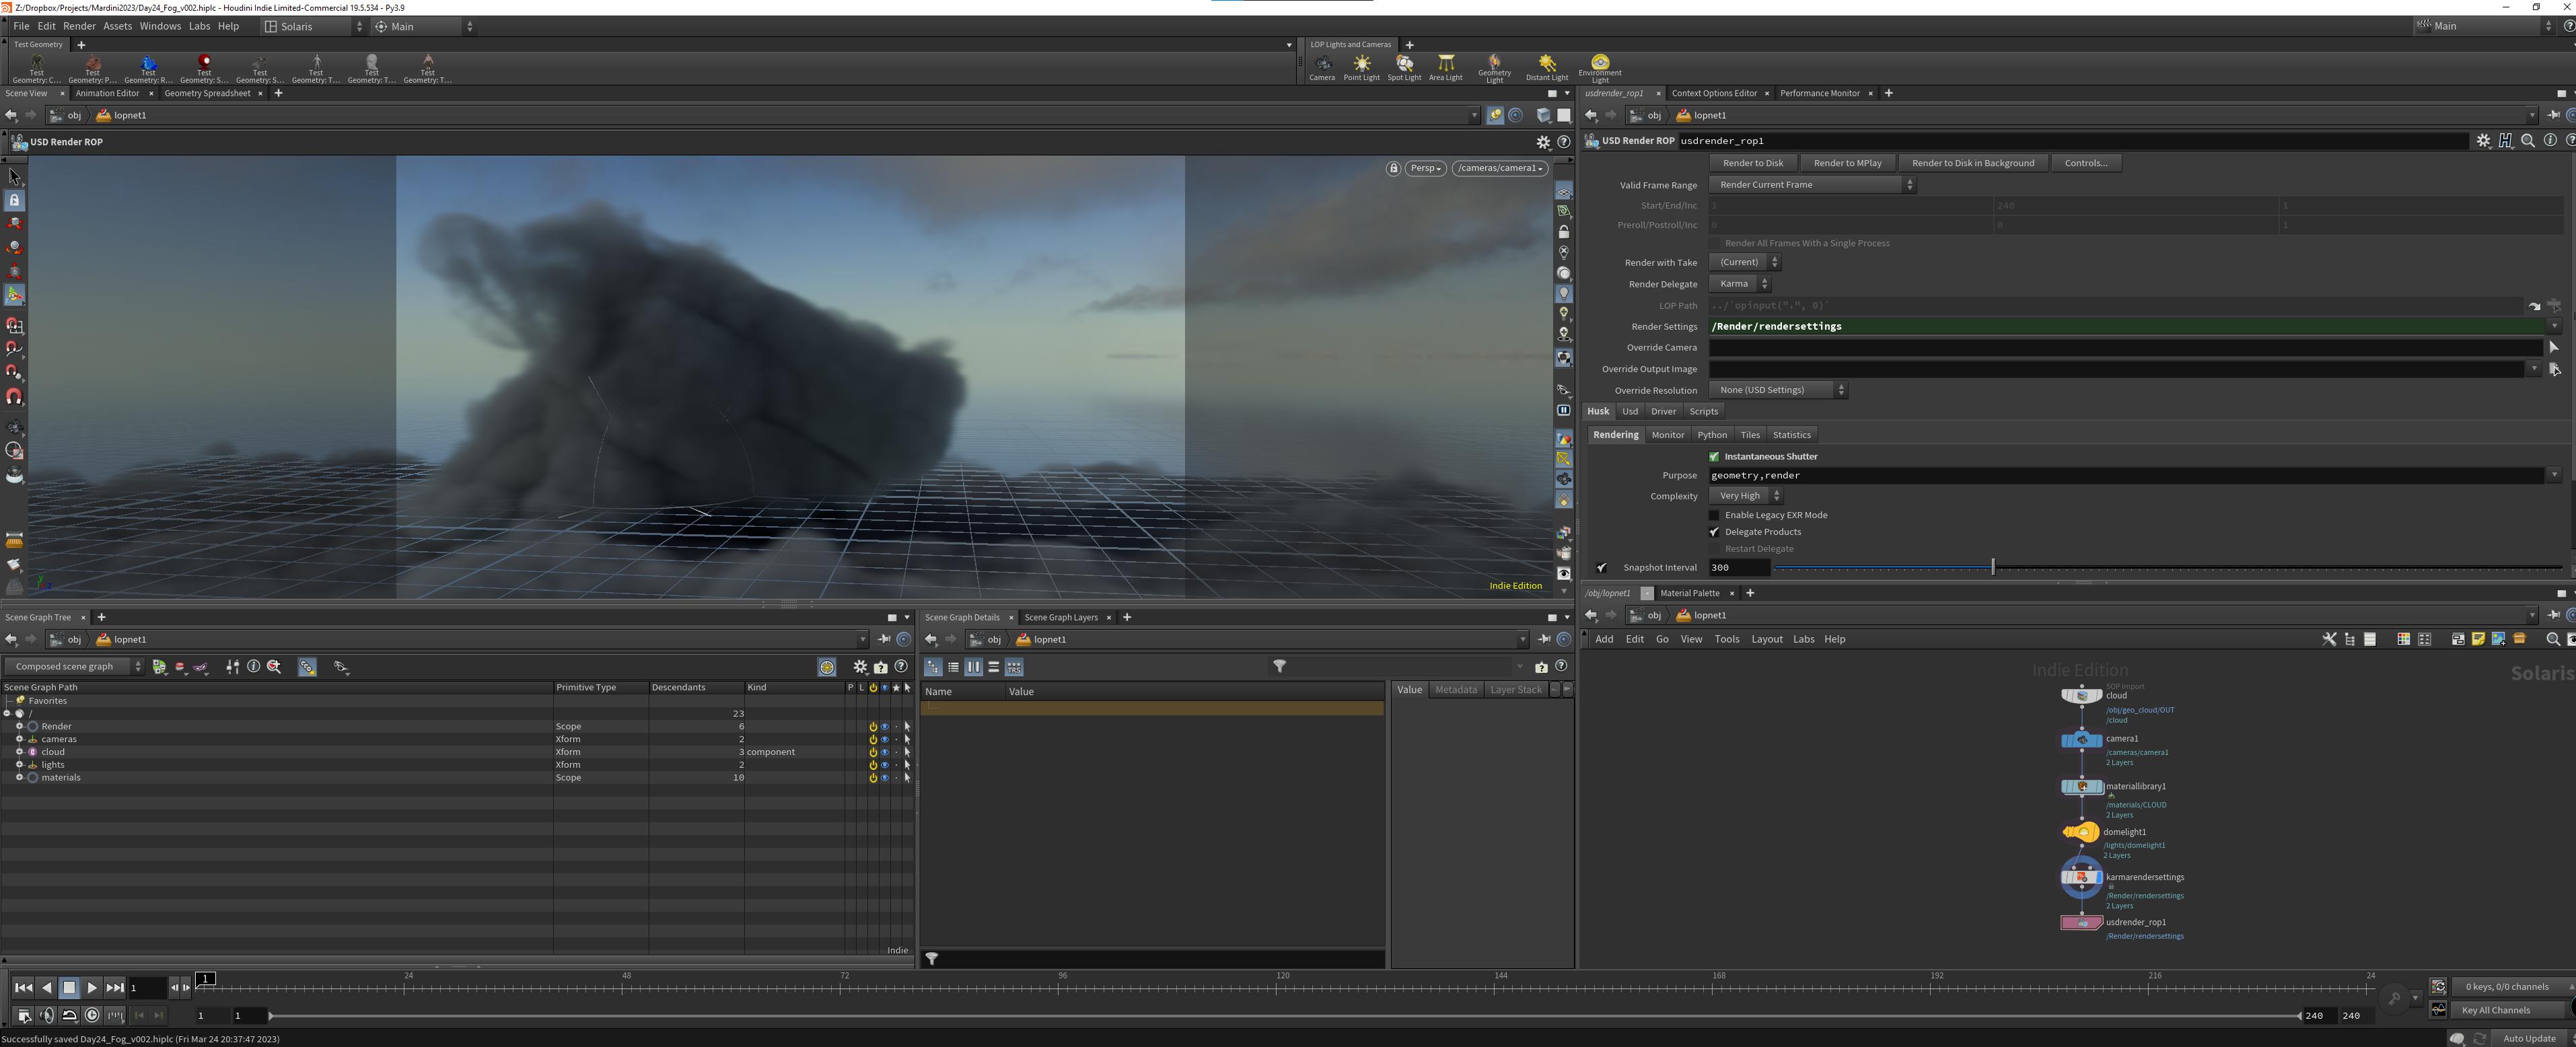Enable Legacy EXR Mode checkbox
The image size is (2576, 1047).
pyautogui.click(x=1714, y=515)
